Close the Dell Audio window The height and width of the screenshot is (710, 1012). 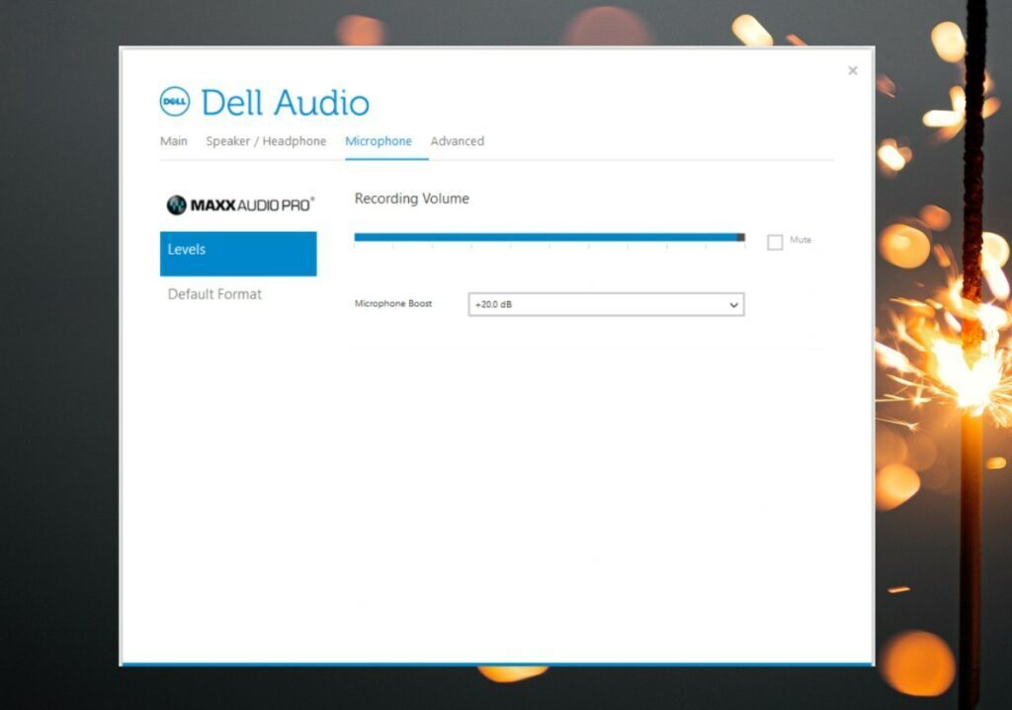coord(852,70)
